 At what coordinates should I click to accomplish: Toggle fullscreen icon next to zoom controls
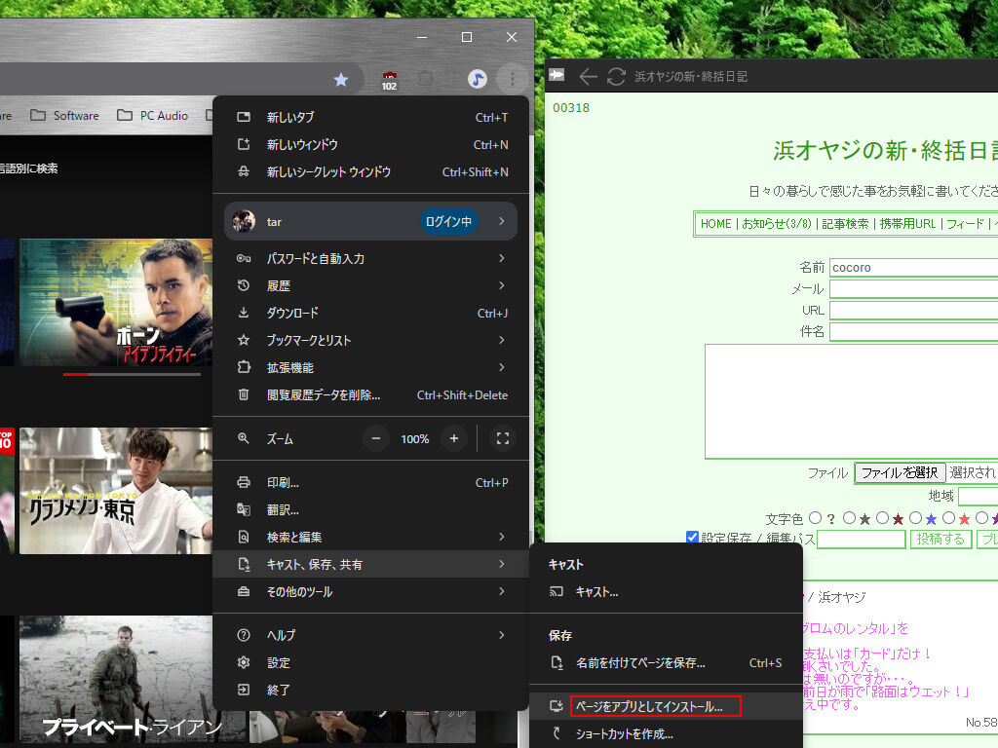pyautogui.click(x=503, y=438)
